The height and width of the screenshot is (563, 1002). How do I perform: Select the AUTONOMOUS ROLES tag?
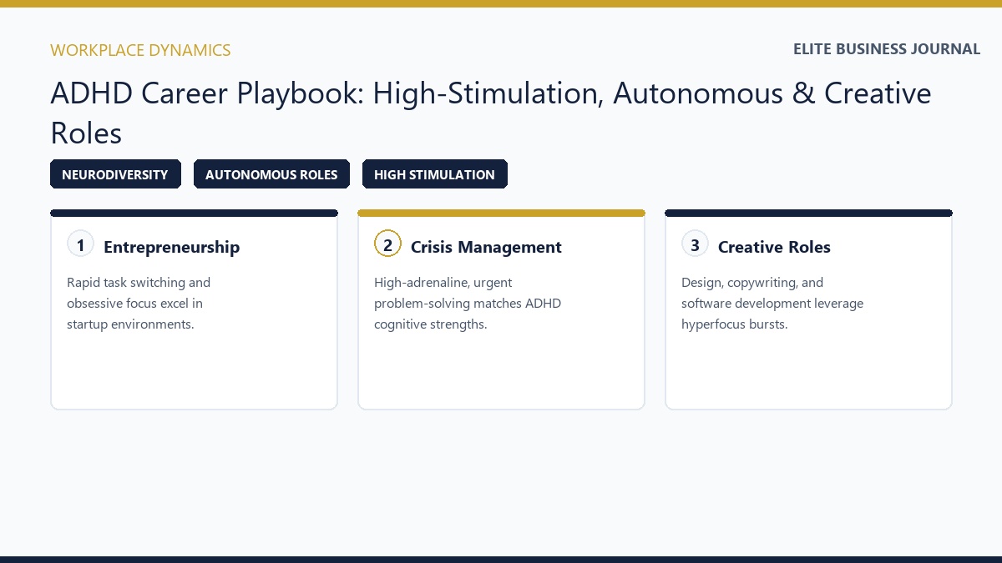[x=271, y=174]
